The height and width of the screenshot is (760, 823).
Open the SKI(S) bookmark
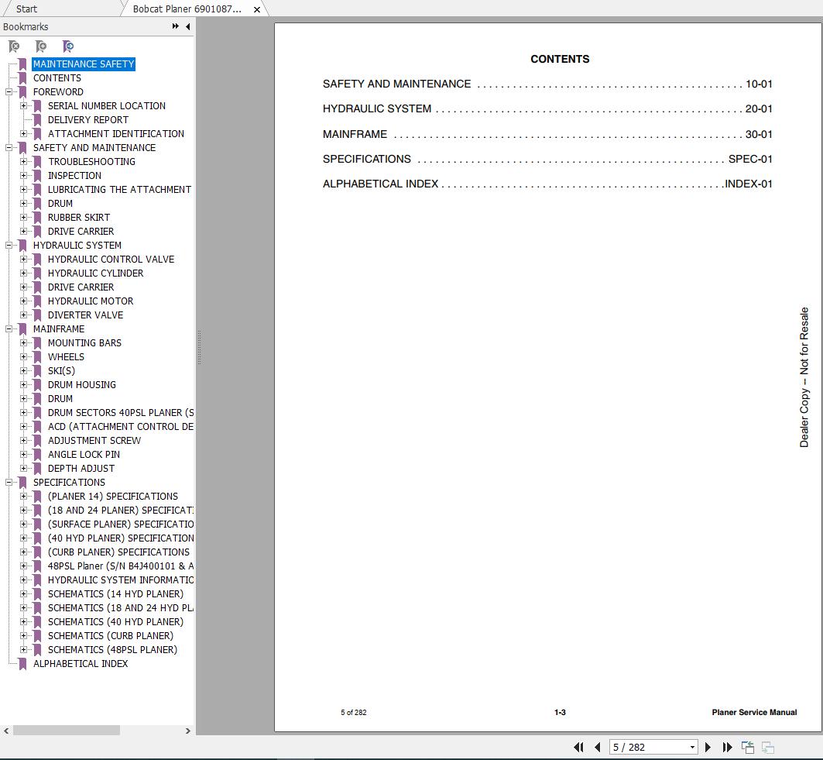tap(61, 371)
